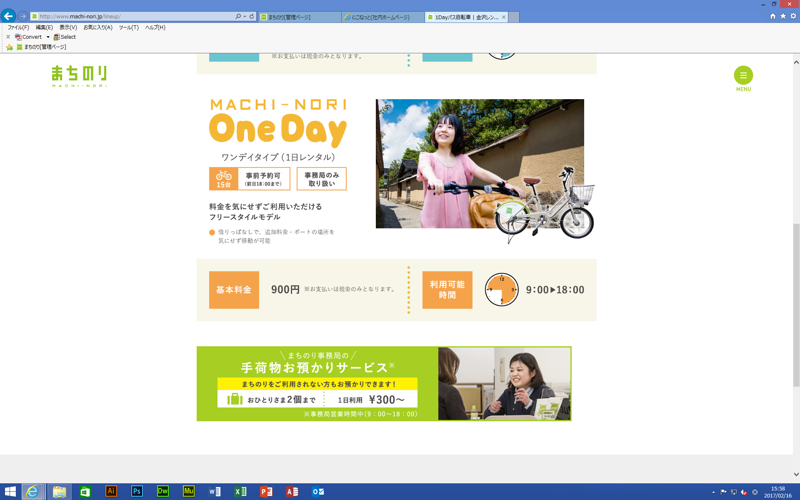Close the Convert toolbar with X

pyautogui.click(x=8, y=37)
